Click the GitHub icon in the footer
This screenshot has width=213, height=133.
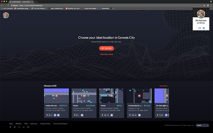tap(19, 127)
